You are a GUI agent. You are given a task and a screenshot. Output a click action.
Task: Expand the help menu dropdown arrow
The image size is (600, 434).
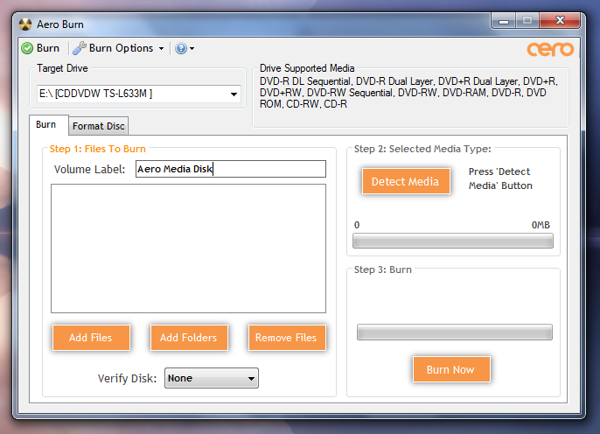point(192,49)
